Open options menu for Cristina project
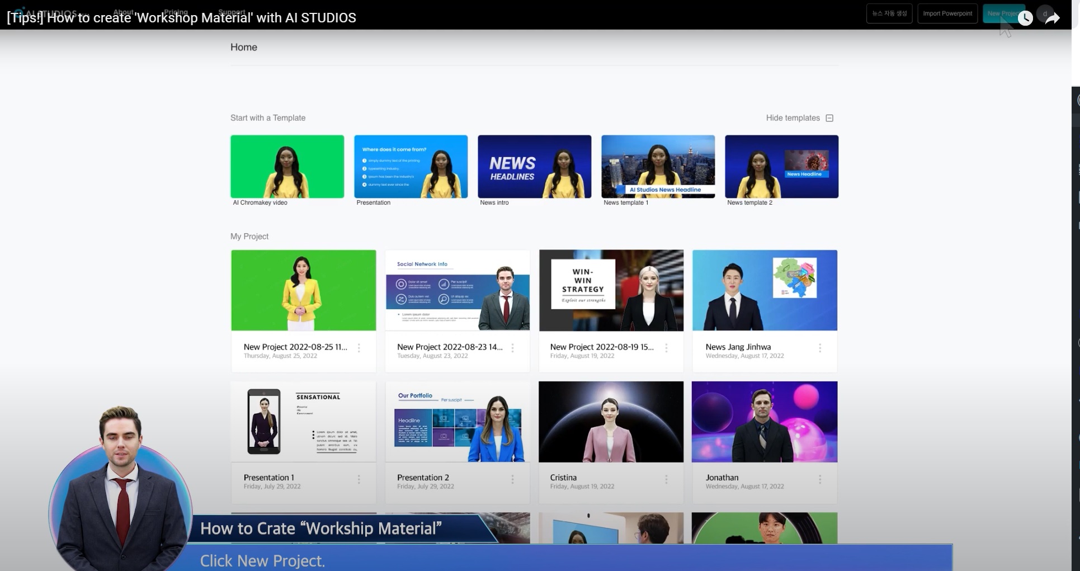1080x571 pixels. click(x=666, y=479)
